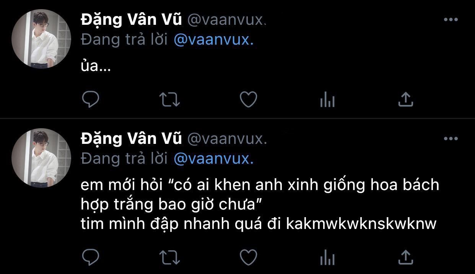Like the "ủa..." tweet
Screen dimensions: 475x274
tap(248, 100)
